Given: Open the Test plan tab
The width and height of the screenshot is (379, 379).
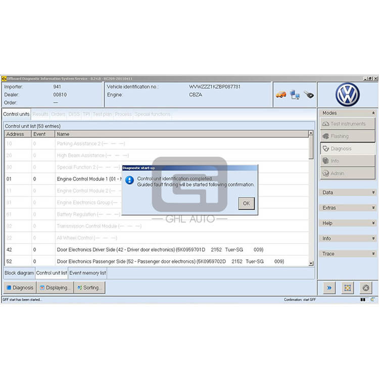Looking at the screenshot, I should 102,114.
